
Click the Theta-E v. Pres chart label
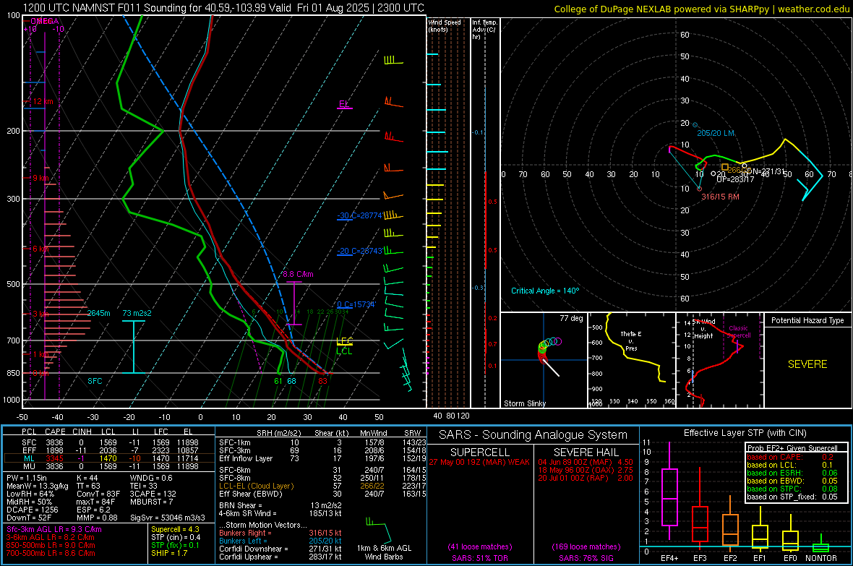[x=631, y=340]
